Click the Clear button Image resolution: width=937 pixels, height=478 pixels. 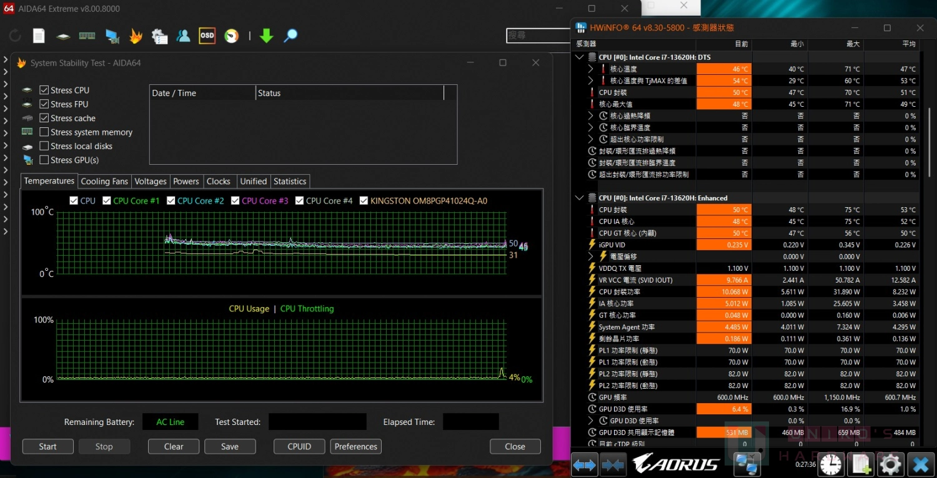coord(174,446)
